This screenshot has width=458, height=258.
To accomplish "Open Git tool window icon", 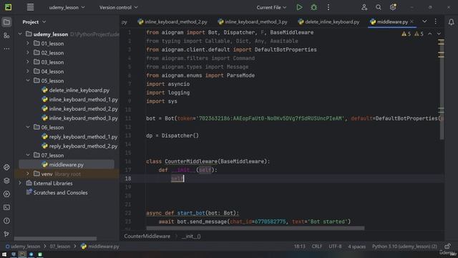I will [6, 234].
